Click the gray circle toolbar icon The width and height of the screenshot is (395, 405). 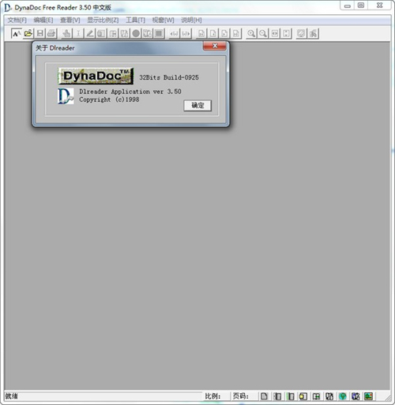click(136, 34)
